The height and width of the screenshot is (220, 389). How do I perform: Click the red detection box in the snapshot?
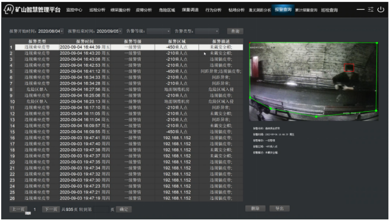click(x=349, y=67)
